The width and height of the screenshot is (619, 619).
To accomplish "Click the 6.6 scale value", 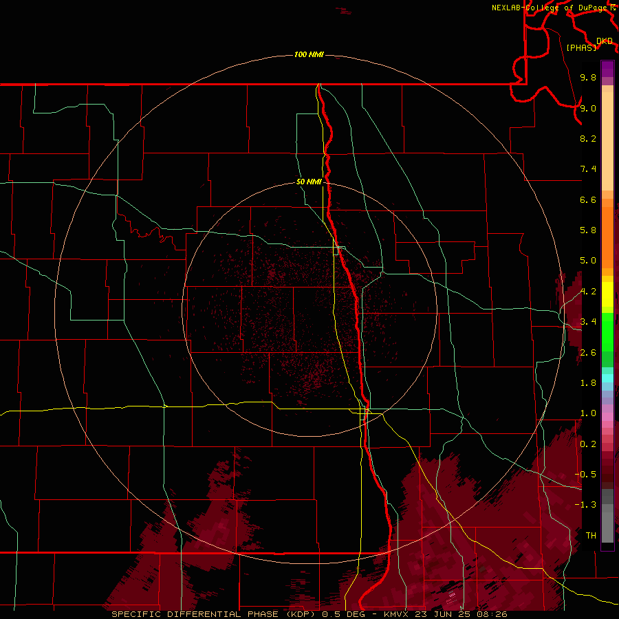I will pos(588,199).
